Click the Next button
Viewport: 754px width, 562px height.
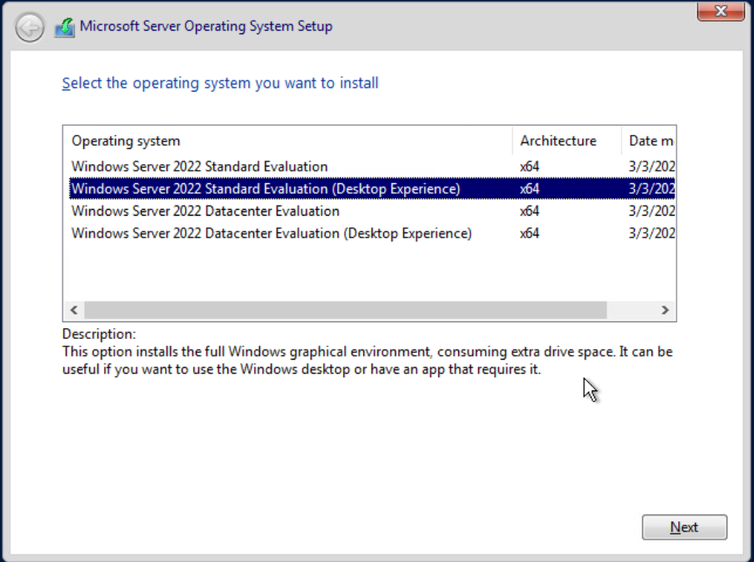[684, 527]
